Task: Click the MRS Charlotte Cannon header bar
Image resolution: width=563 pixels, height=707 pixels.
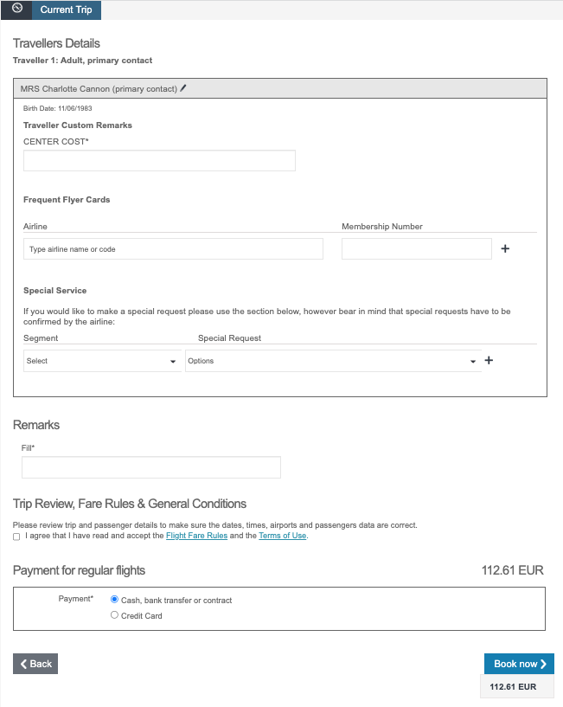Action: pyautogui.click(x=280, y=88)
